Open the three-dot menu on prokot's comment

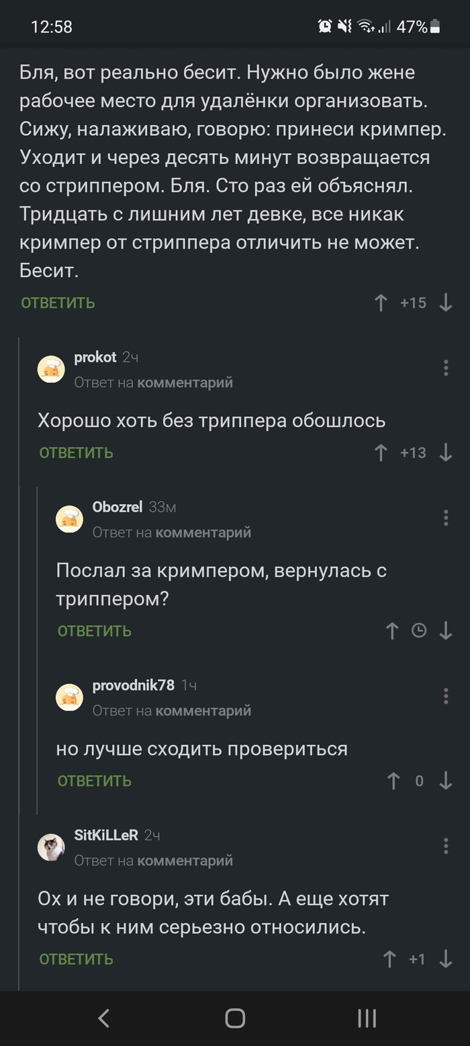pyautogui.click(x=445, y=368)
